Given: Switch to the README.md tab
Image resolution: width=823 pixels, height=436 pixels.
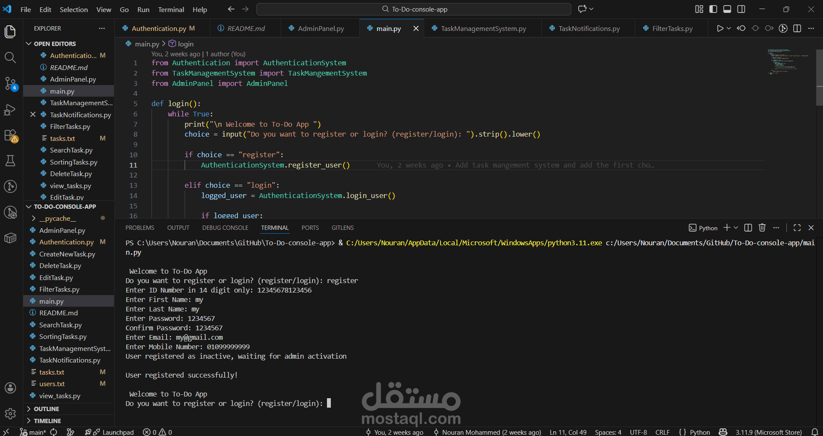Looking at the screenshot, I should tap(245, 28).
